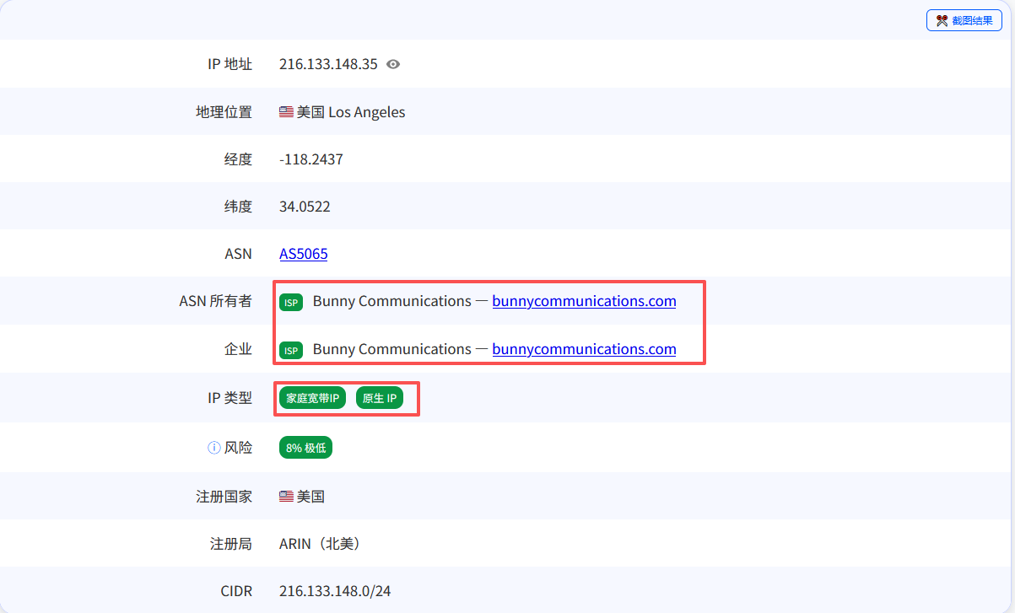
Task: Click the ISP badge in the ASN owner row
Action: pos(290,301)
